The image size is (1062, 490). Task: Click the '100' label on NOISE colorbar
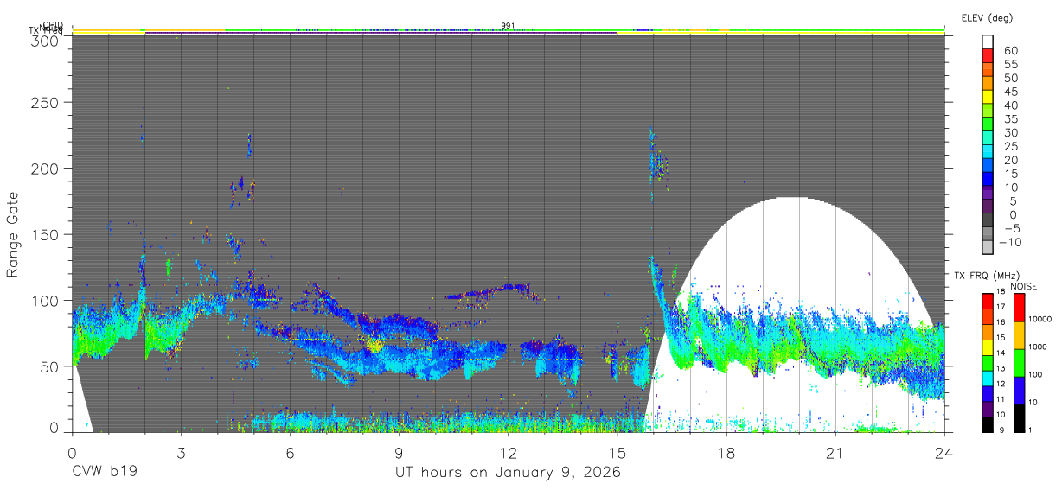[1037, 374]
